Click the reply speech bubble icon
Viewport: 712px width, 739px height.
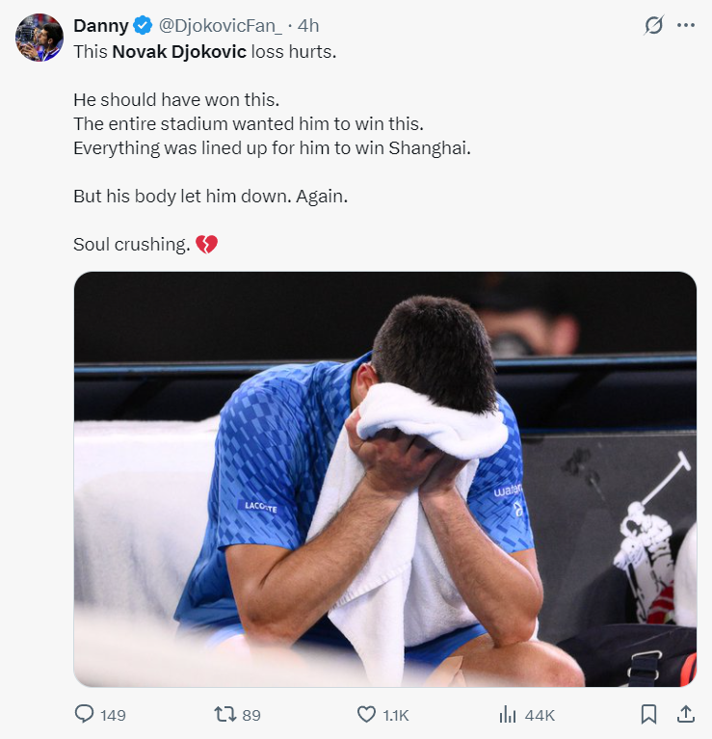85,714
